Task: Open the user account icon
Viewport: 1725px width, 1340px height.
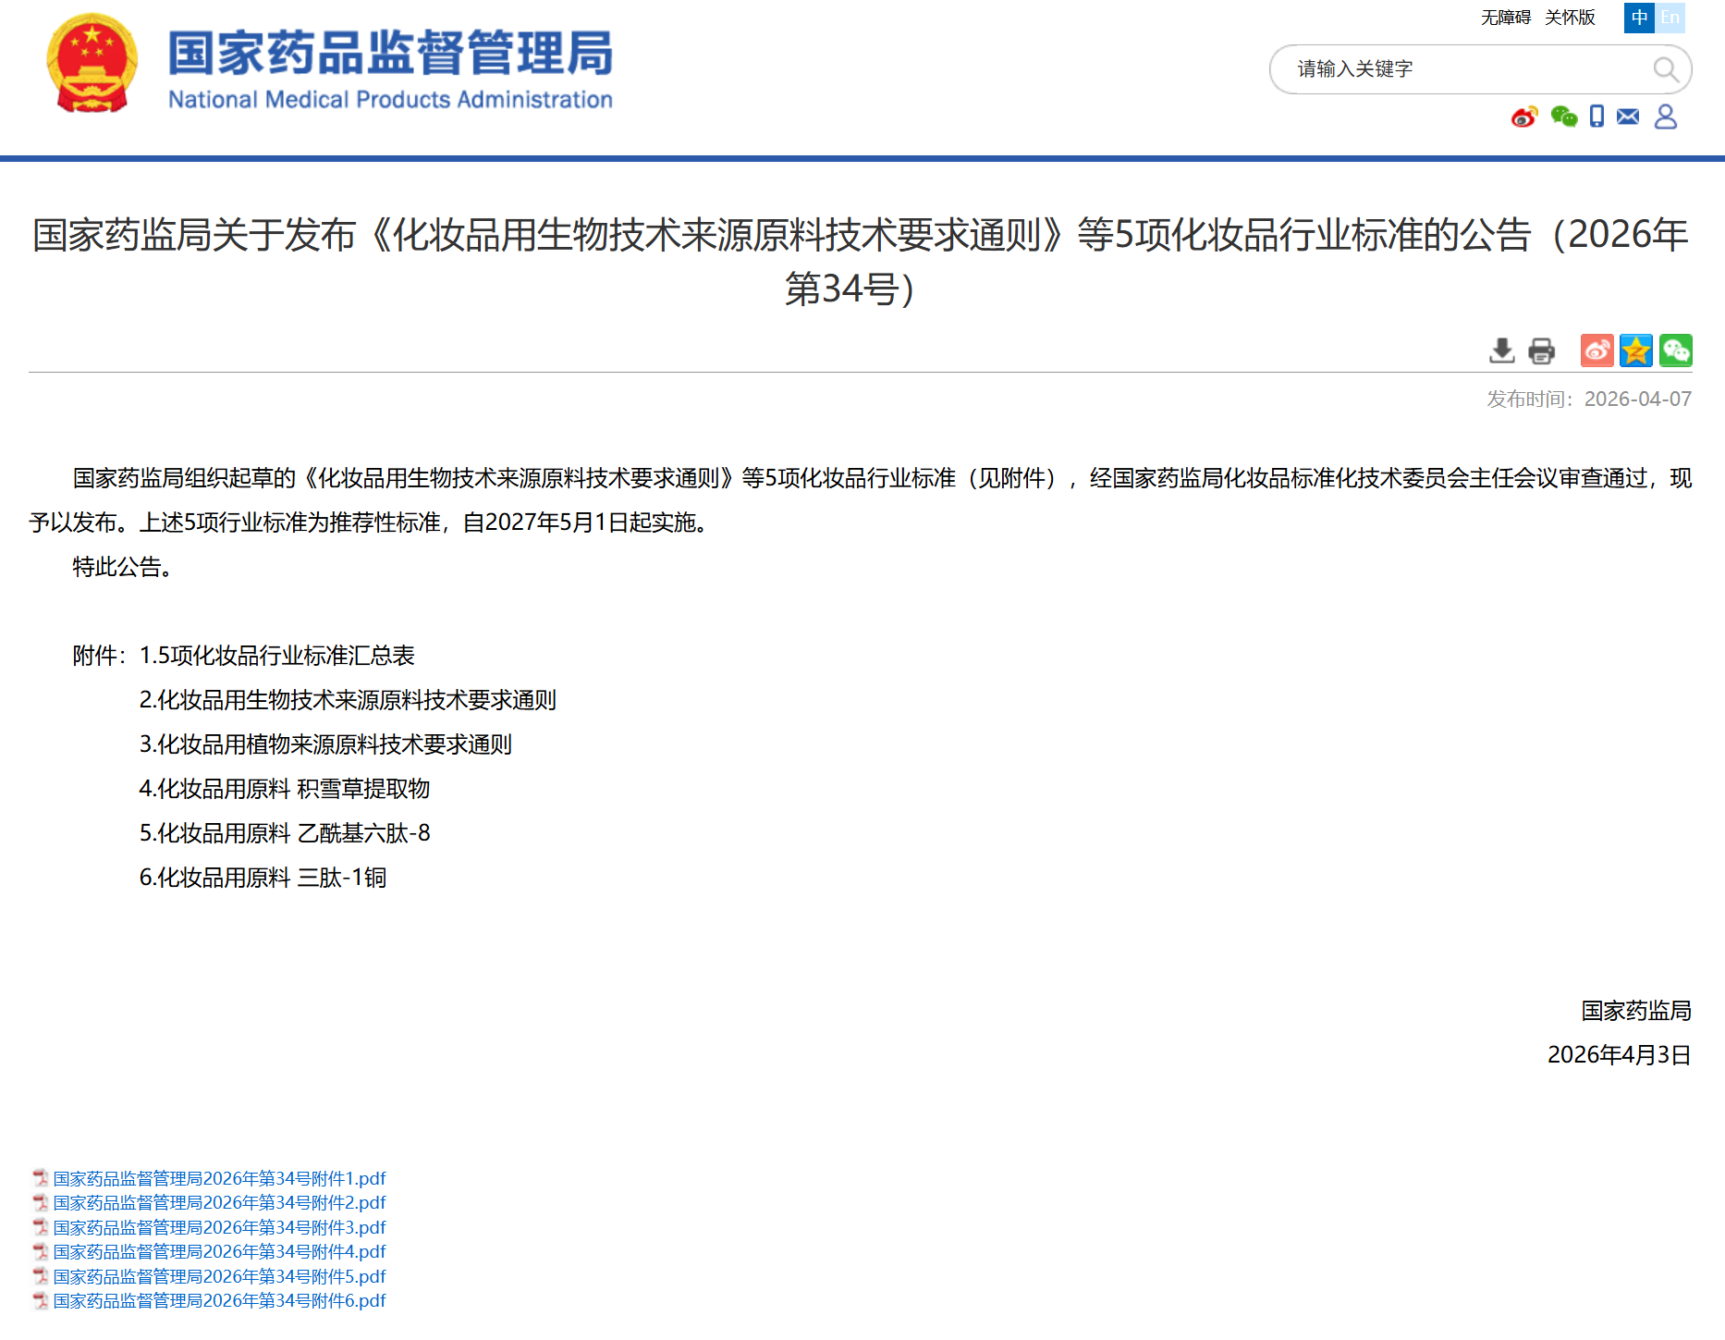Action: coord(1665,117)
